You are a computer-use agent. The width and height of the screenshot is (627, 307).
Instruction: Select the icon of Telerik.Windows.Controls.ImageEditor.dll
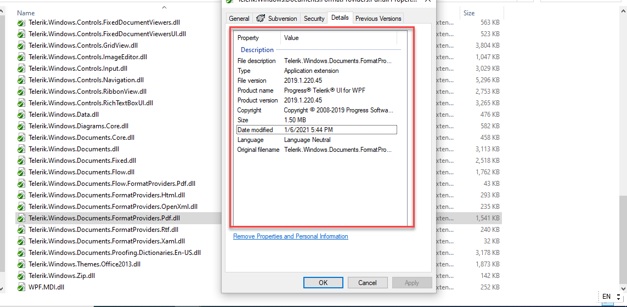coord(21,57)
